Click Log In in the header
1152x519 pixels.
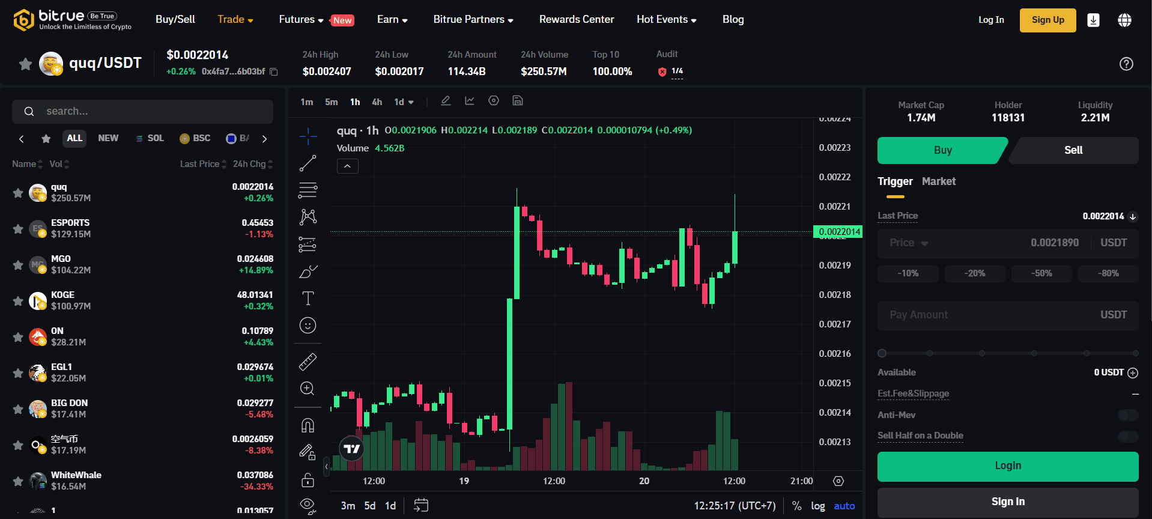pyautogui.click(x=991, y=20)
